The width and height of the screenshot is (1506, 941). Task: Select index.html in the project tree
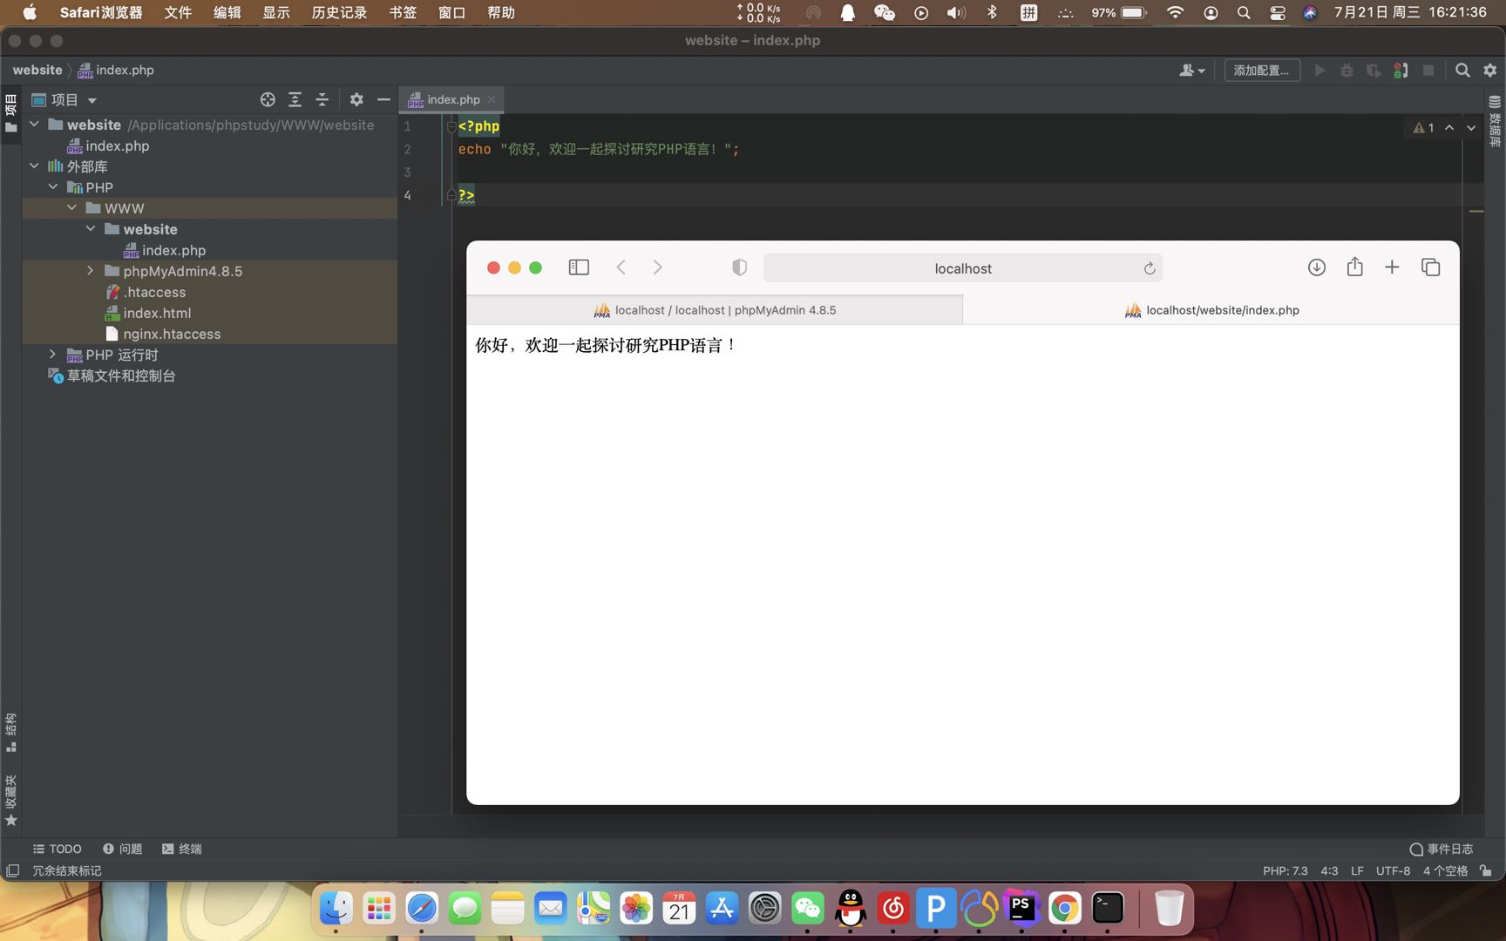tap(157, 313)
